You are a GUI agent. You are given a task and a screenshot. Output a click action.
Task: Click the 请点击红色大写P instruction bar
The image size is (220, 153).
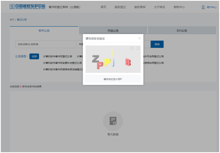113,79
